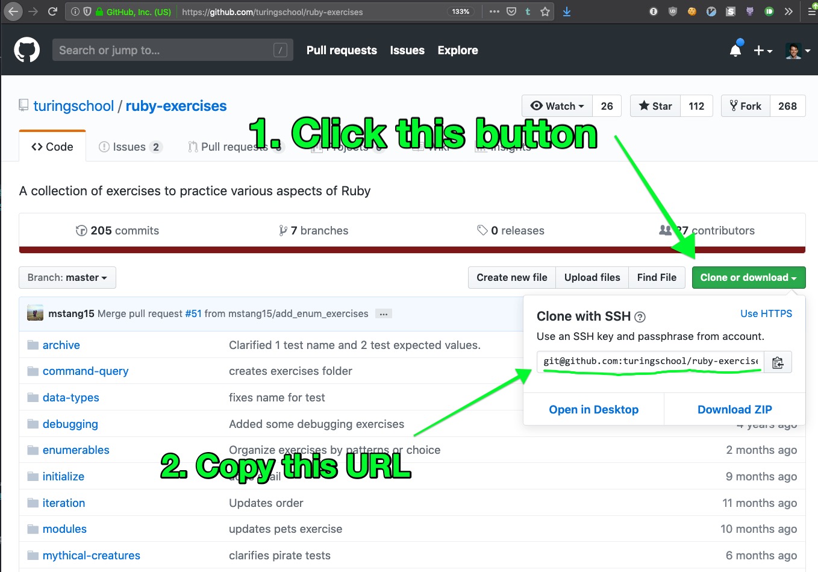This screenshot has height=572, width=818.
Task: Open the Watch dropdown
Action: pos(557,106)
